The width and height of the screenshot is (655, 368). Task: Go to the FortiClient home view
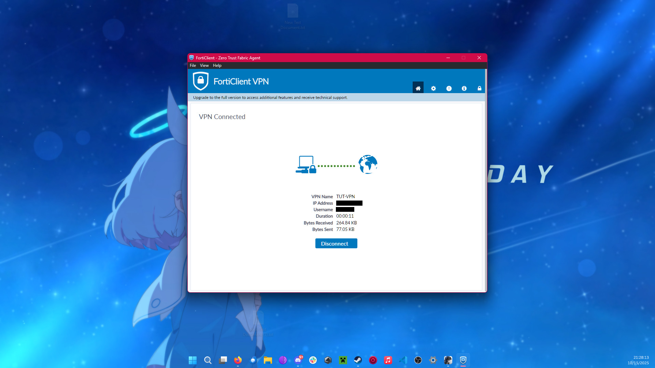[418, 88]
